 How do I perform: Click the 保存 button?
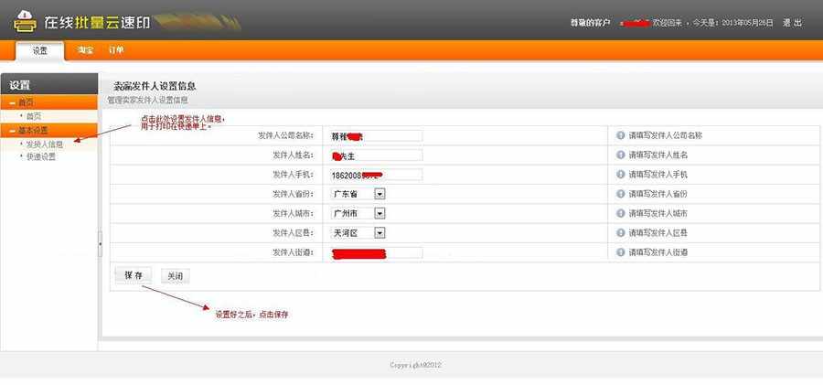[134, 275]
